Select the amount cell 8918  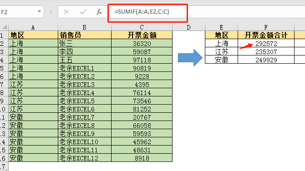pyautogui.click(x=142, y=158)
